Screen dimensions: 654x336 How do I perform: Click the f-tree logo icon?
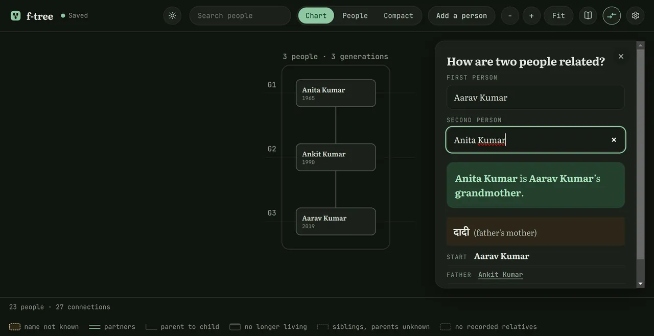coord(16,16)
